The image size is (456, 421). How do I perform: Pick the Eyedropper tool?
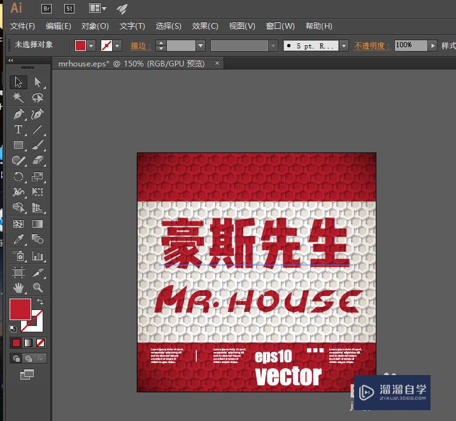pyautogui.click(x=18, y=239)
